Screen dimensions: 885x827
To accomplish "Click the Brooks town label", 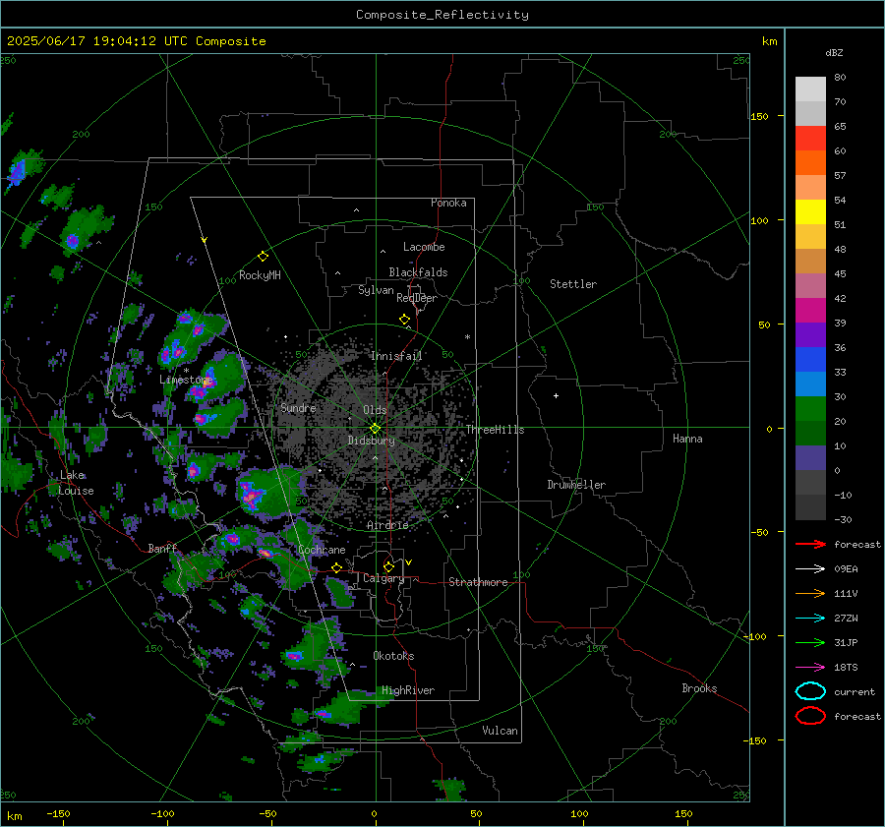I will (699, 688).
